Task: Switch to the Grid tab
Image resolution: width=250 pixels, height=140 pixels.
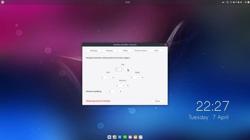Action: pos(156,51)
